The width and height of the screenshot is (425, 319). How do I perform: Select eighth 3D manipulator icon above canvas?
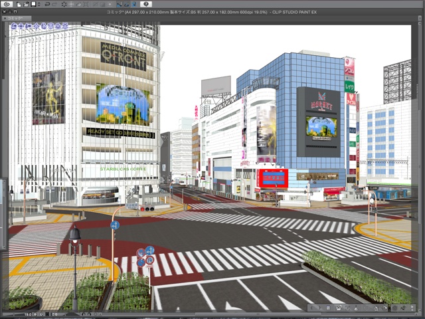(x=65, y=26)
